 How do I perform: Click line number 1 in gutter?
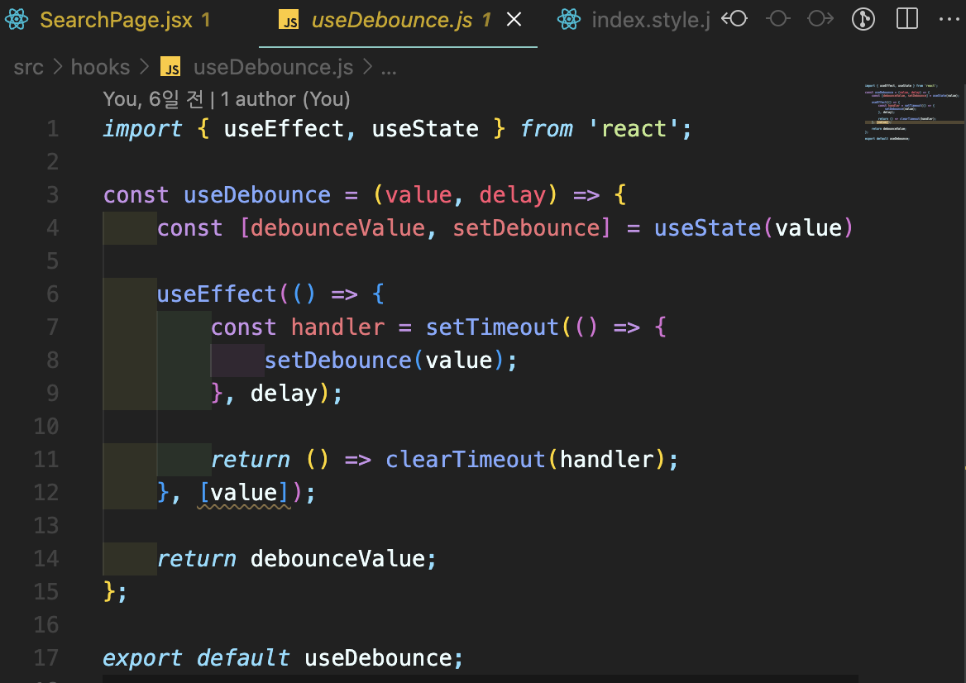(x=52, y=129)
